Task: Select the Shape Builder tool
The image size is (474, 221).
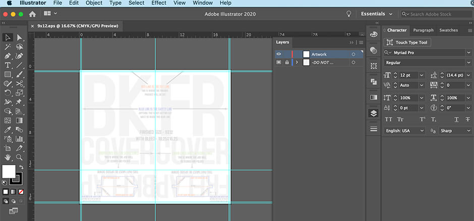Action: pyautogui.click(x=8, y=112)
